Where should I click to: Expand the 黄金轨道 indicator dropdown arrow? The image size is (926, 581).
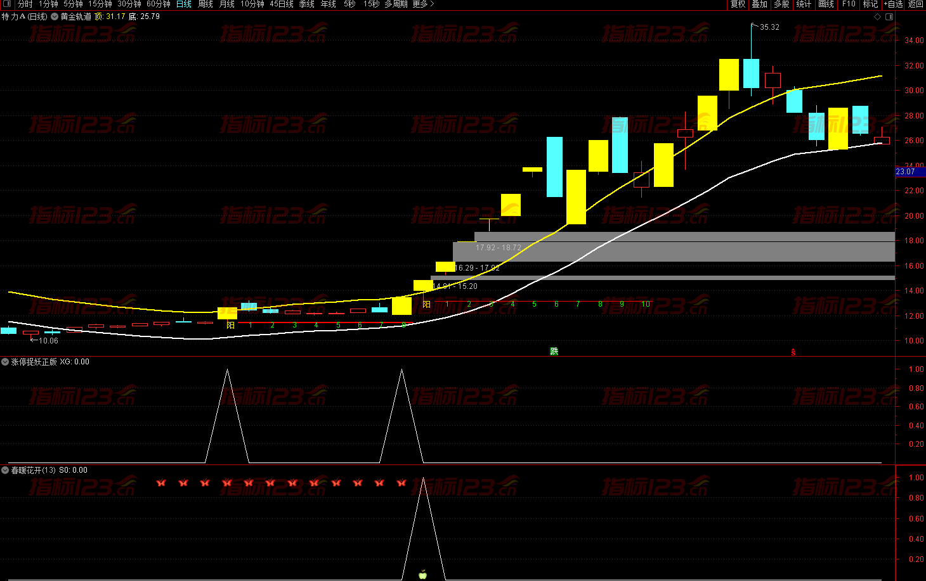tap(55, 17)
